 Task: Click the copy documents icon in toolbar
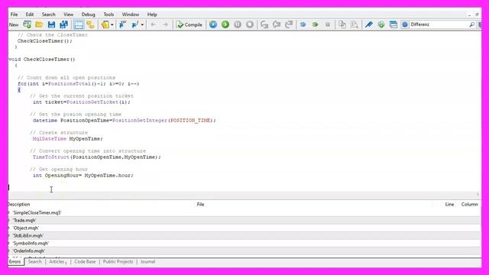click(x=342, y=24)
